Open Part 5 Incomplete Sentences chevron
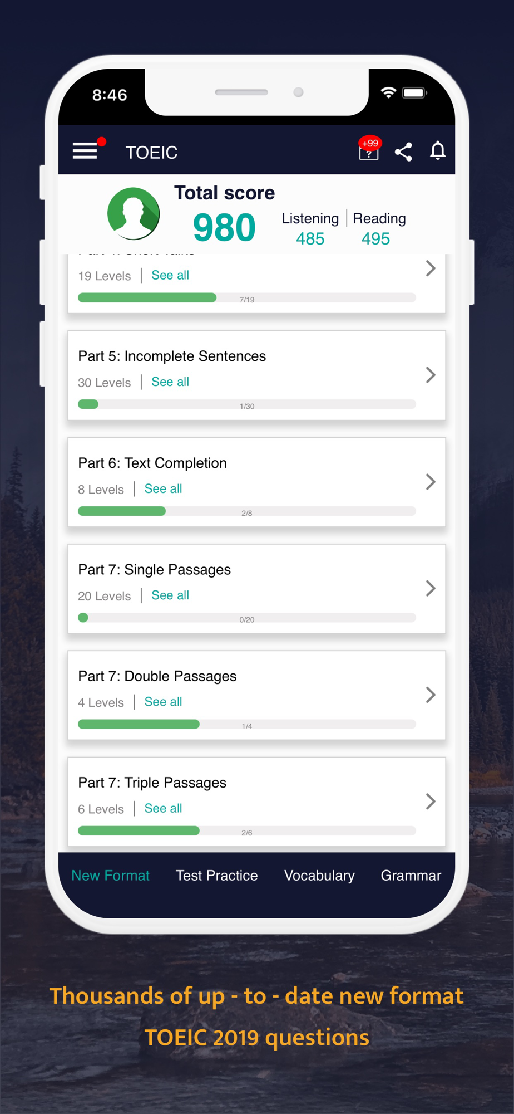The width and height of the screenshot is (514, 1114). [x=431, y=375]
